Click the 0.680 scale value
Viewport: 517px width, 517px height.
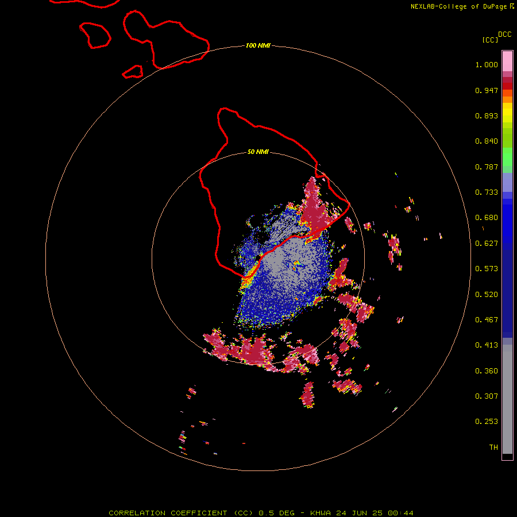(487, 218)
